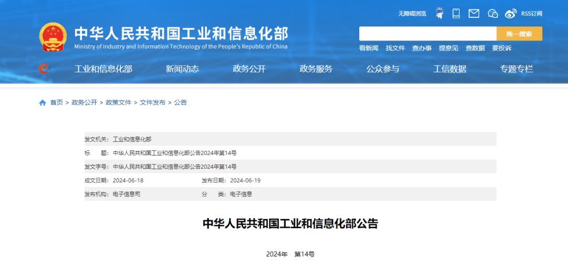Navigate to 政策文件 in the breadcrumb
Viewport: 568px width, 278px height.
click(118, 102)
